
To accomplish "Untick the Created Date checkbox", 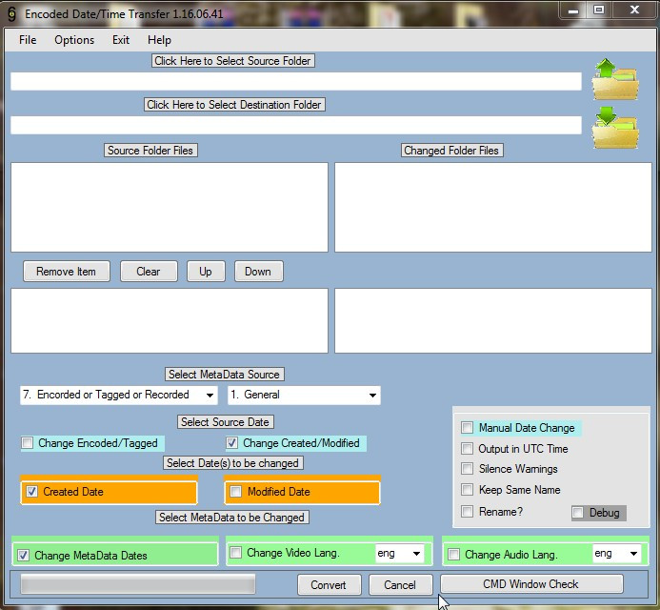I will [x=32, y=492].
